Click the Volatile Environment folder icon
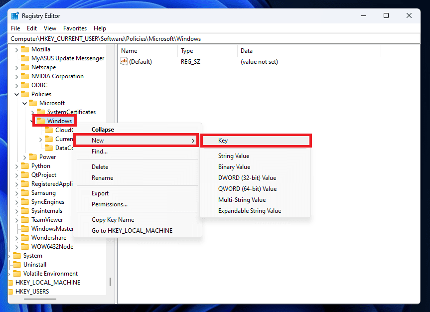Viewport: 430px width, 312px height. point(17,274)
